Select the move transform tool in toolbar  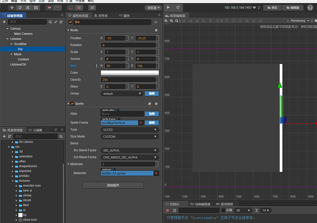coord(11,8)
